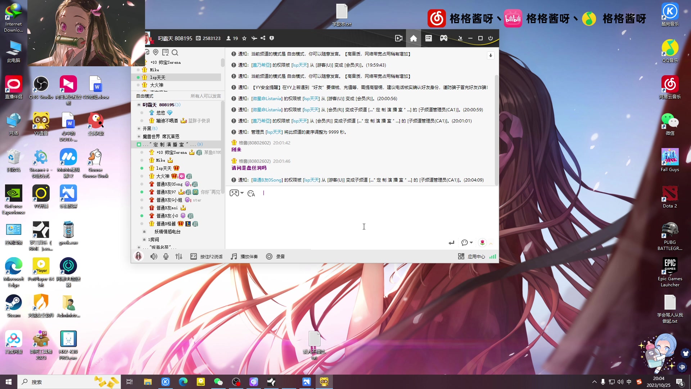Open File Explorer from the taskbar

coord(148,382)
